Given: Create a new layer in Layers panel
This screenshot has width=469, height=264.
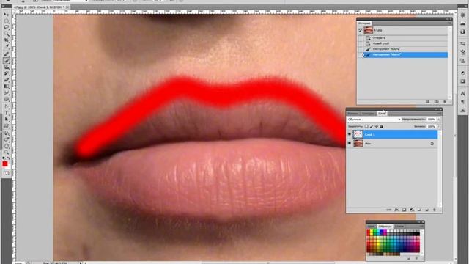Looking at the screenshot, I should 426,210.
